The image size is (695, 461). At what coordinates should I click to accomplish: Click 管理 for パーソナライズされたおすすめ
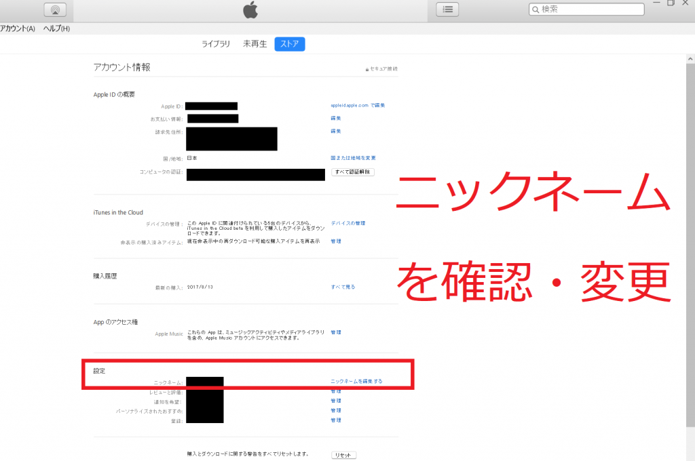click(336, 411)
